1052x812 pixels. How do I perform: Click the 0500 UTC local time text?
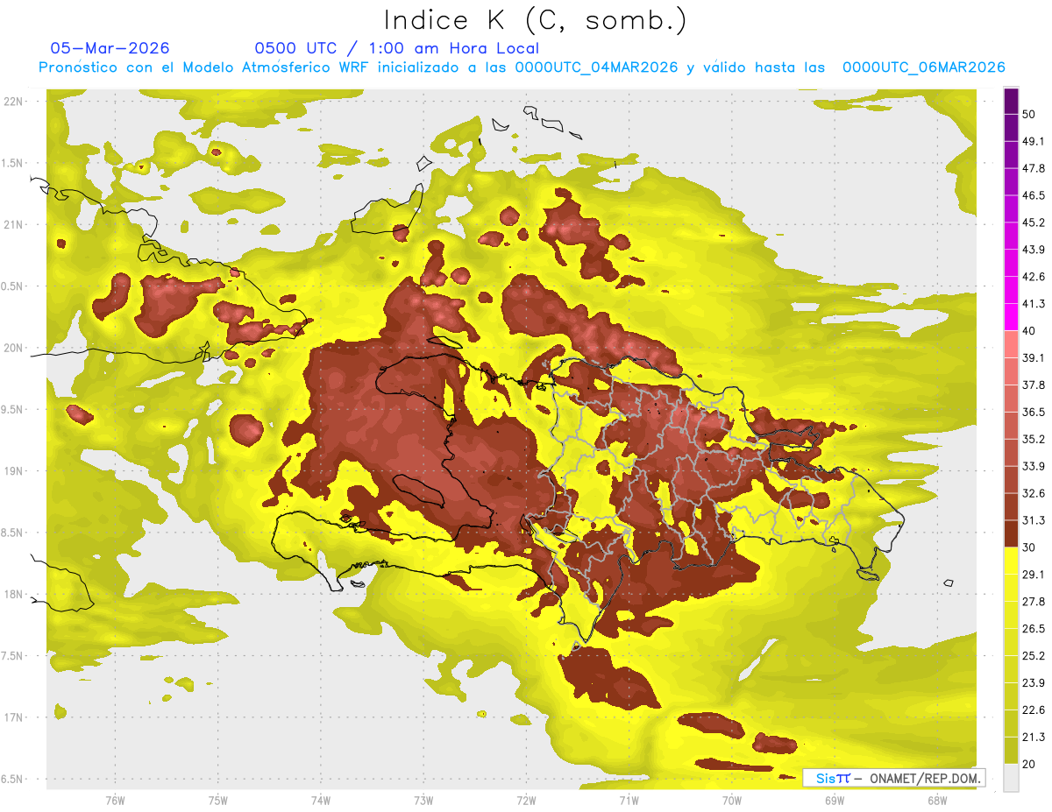point(397,48)
